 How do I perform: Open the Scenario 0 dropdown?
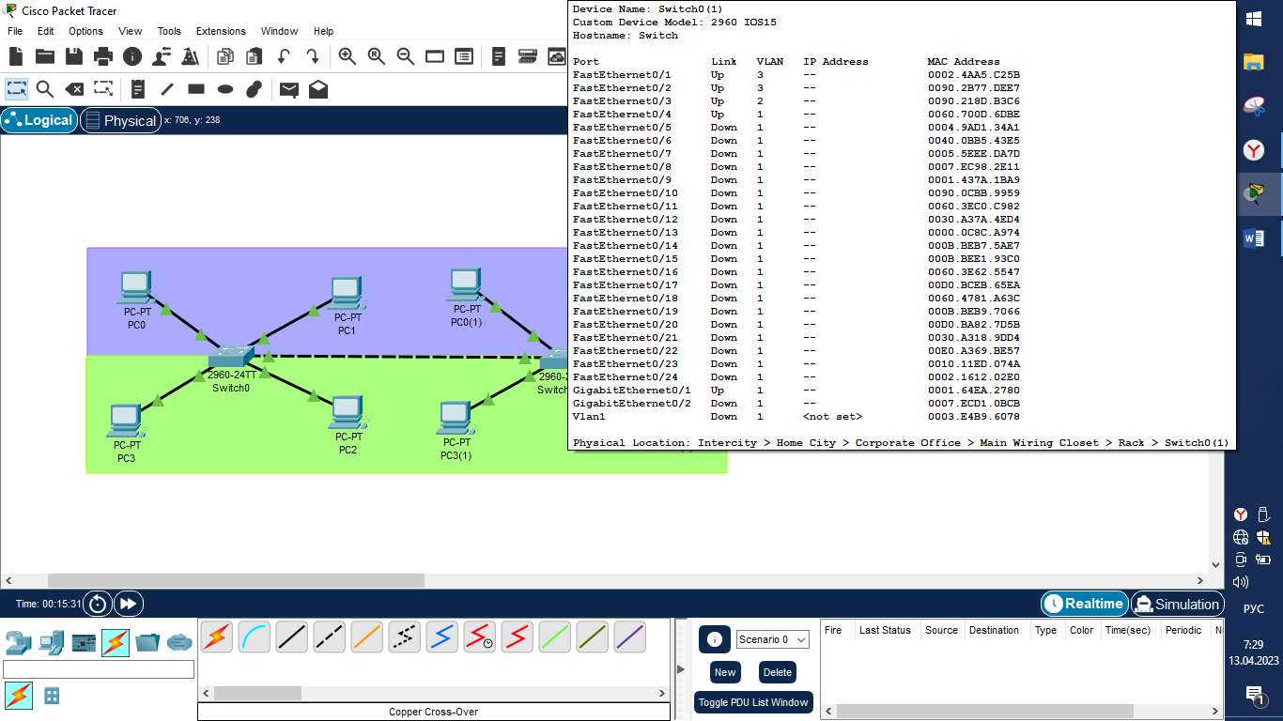(x=773, y=639)
